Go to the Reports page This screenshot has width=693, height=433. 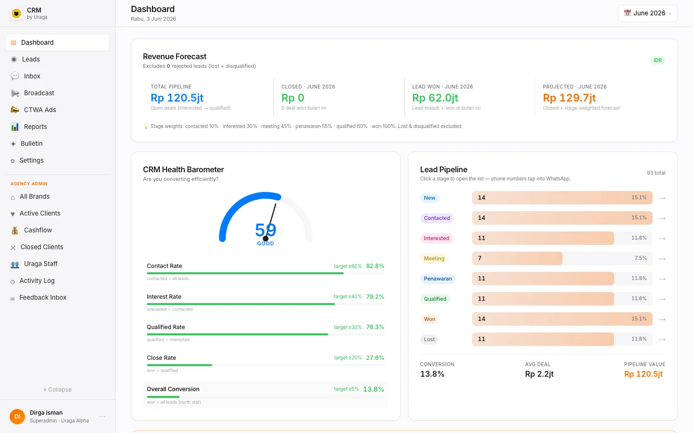(x=57, y=127)
